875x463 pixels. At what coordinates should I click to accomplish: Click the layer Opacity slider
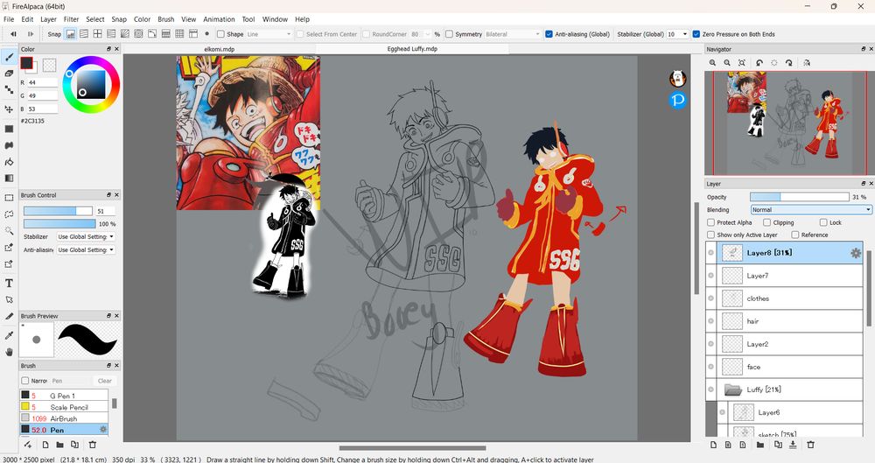[x=799, y=197]
